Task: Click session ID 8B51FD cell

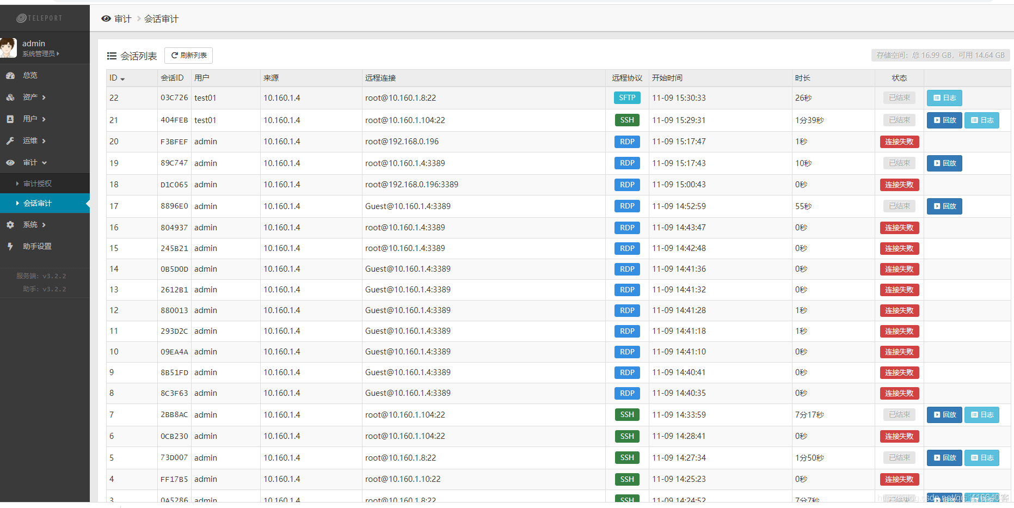Action: pos(174,372)
